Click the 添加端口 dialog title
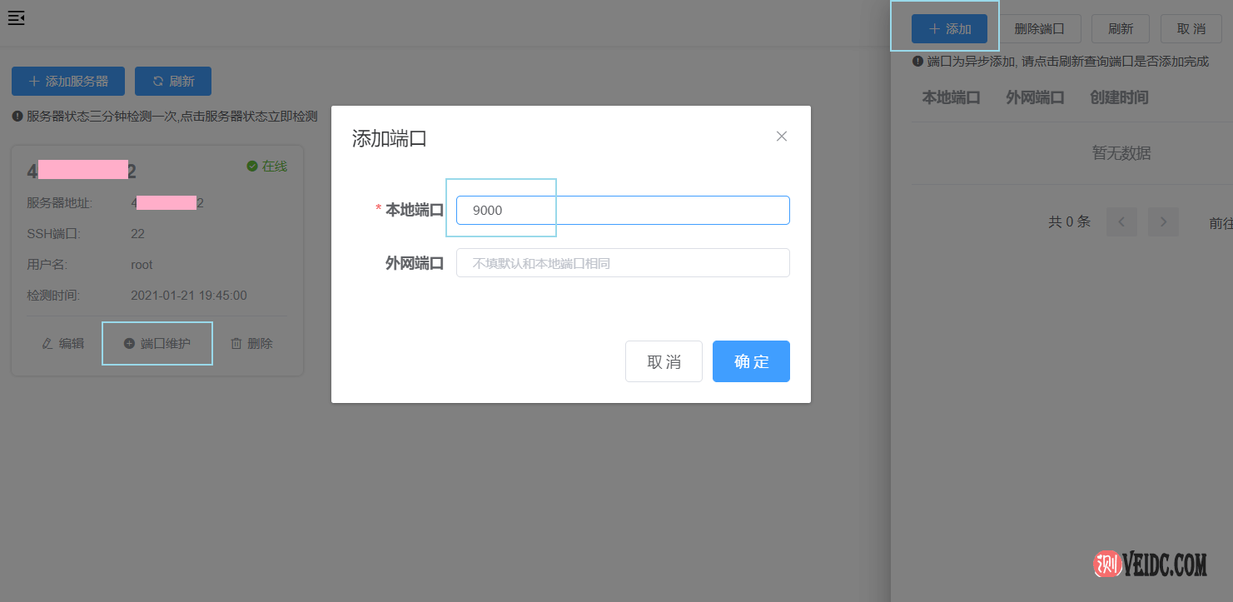 pos(390,138)
